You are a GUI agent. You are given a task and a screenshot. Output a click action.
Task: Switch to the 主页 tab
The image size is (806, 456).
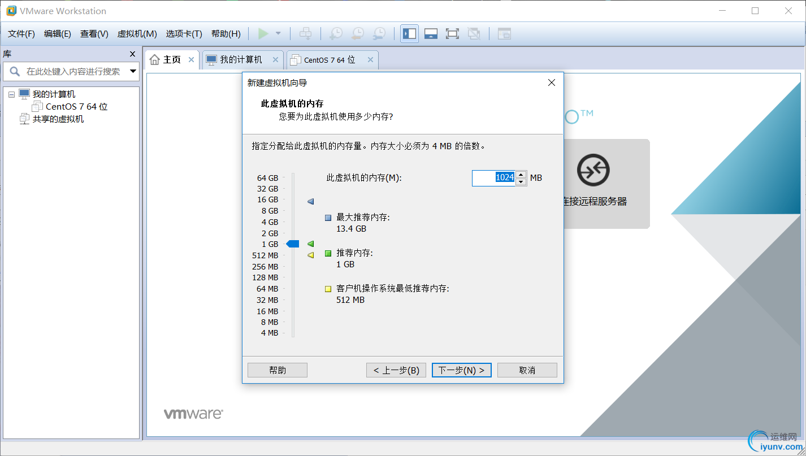click(172, 59)
